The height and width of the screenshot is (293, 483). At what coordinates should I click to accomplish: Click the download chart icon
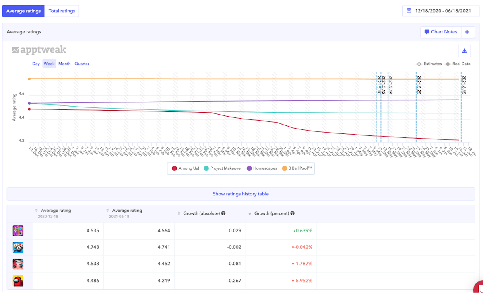pos(464,51)
